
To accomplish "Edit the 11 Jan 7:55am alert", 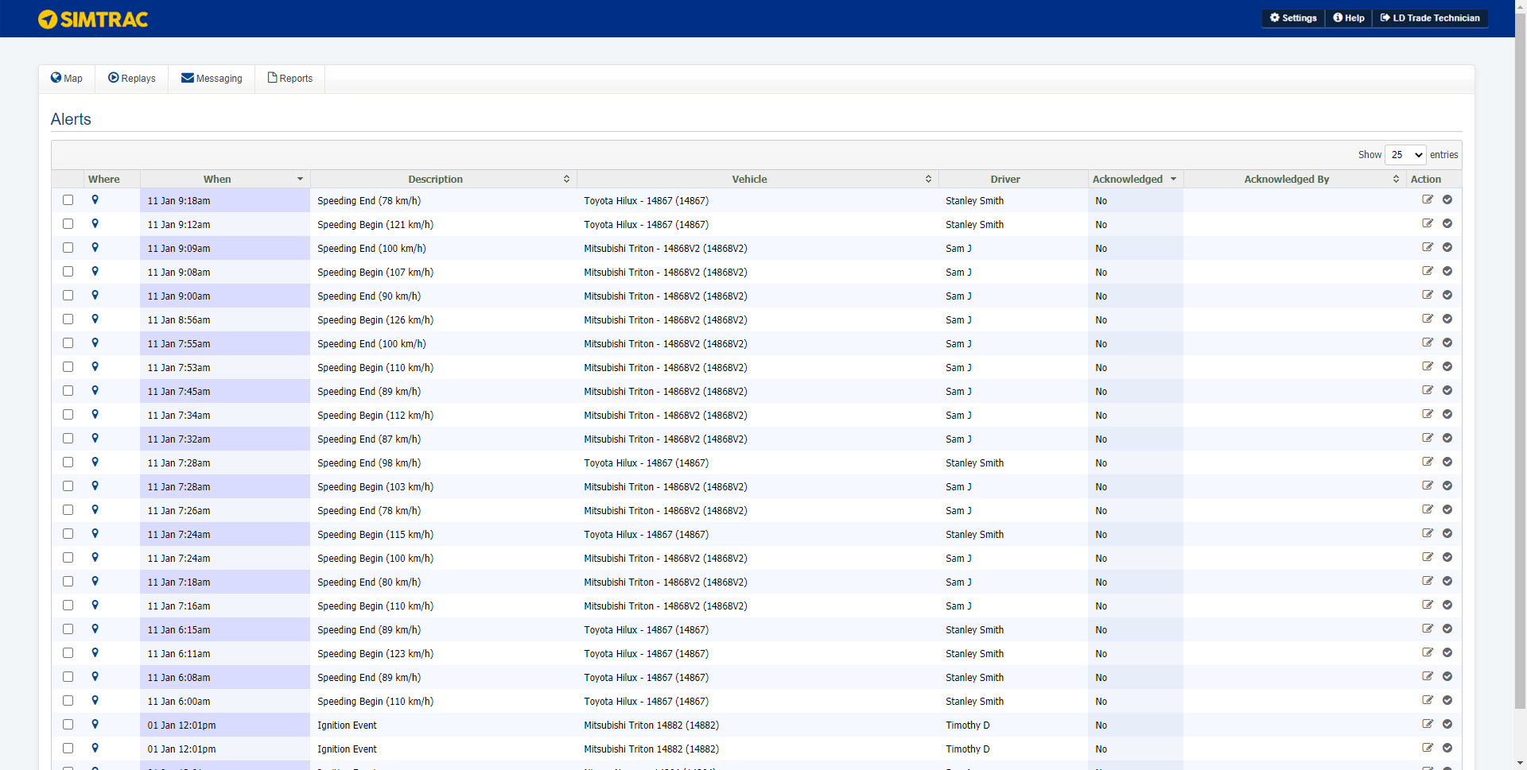I will 1428,342.
